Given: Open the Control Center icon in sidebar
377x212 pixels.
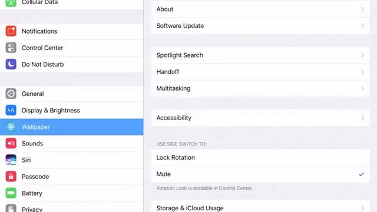Looking at the screenshot, I should (x=11, y=48).
